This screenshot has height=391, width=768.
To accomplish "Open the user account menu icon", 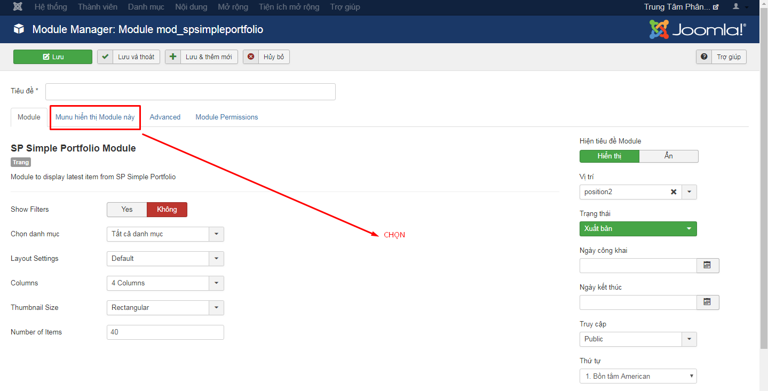I will pos(741,7).
